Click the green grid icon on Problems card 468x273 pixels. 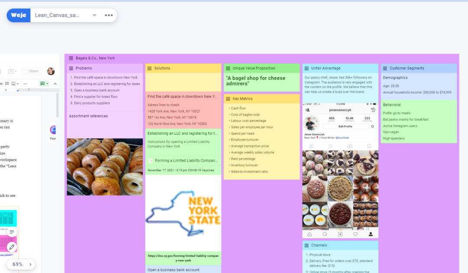(x=71, y=68)
